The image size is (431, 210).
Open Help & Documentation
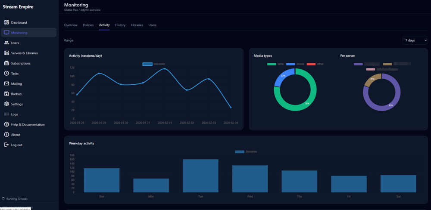pos(28,124)
